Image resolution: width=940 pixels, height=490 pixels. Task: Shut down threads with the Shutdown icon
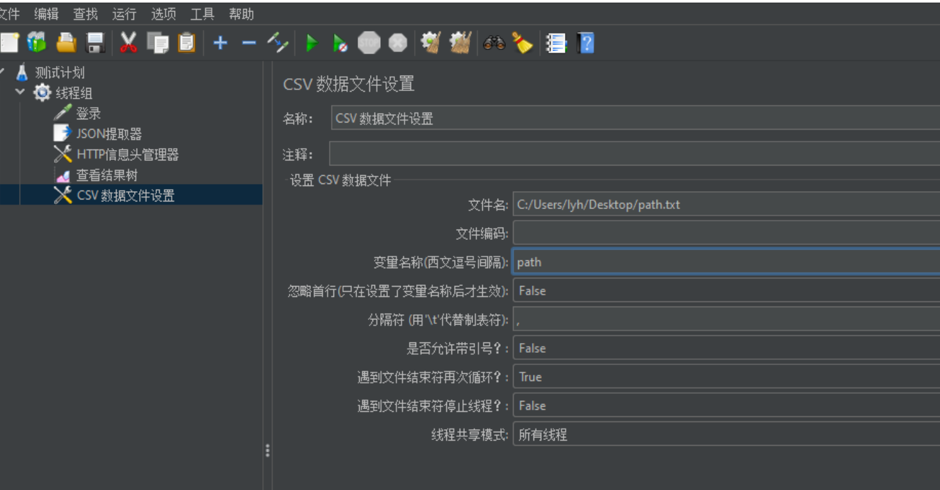[398, 43]
